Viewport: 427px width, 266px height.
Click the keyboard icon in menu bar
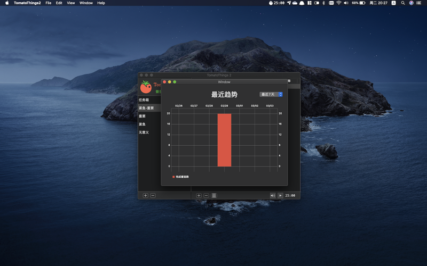coord(331,3)
